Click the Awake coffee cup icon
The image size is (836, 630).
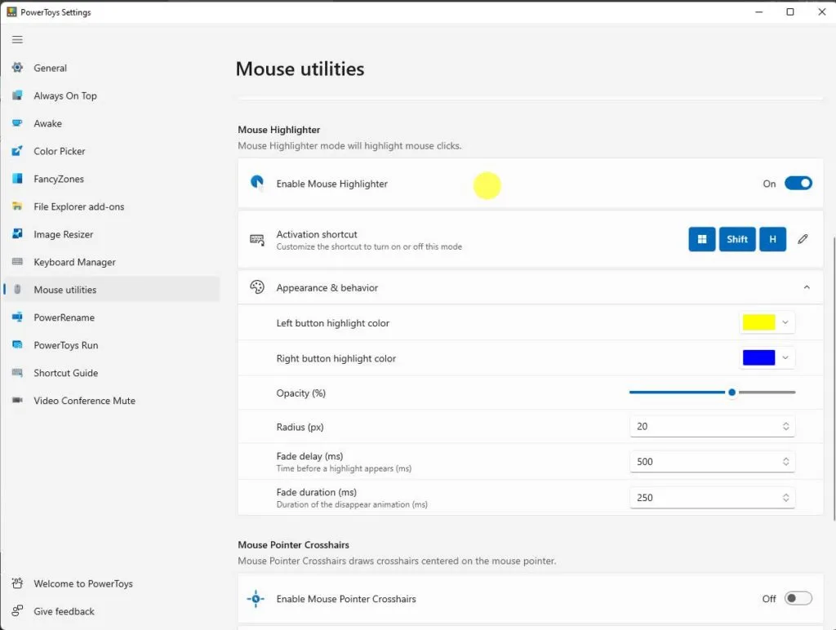click(17, 123)
